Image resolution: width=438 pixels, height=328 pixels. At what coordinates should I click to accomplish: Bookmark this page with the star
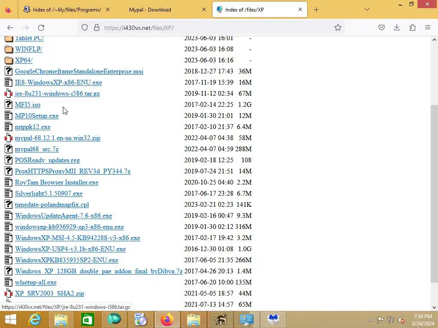point(338,28)
